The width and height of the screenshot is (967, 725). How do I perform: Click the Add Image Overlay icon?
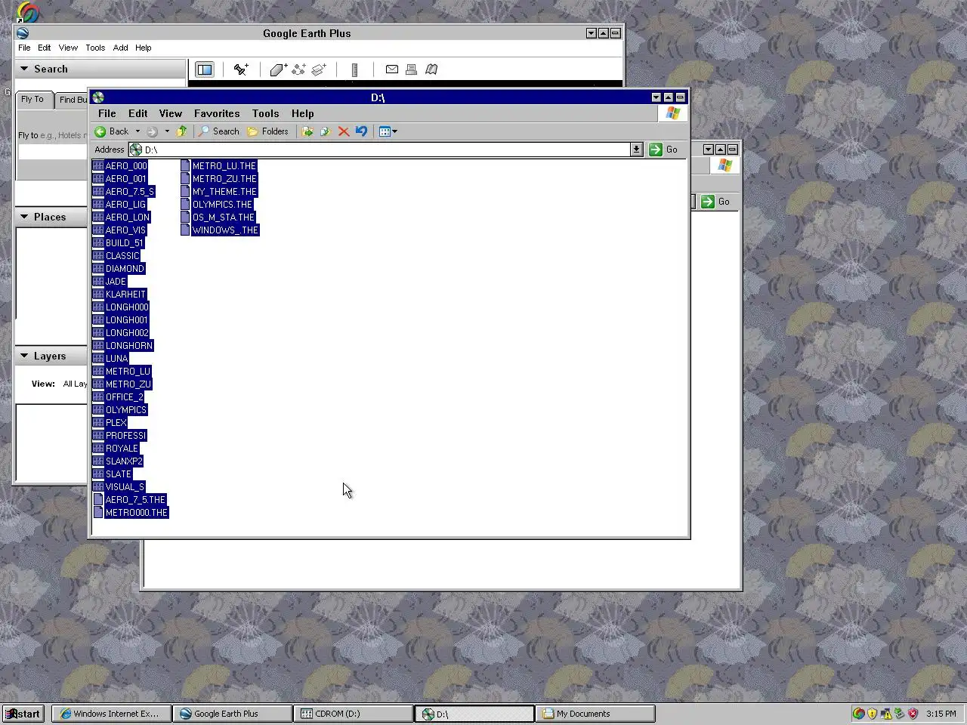click(x=319, y=69)
